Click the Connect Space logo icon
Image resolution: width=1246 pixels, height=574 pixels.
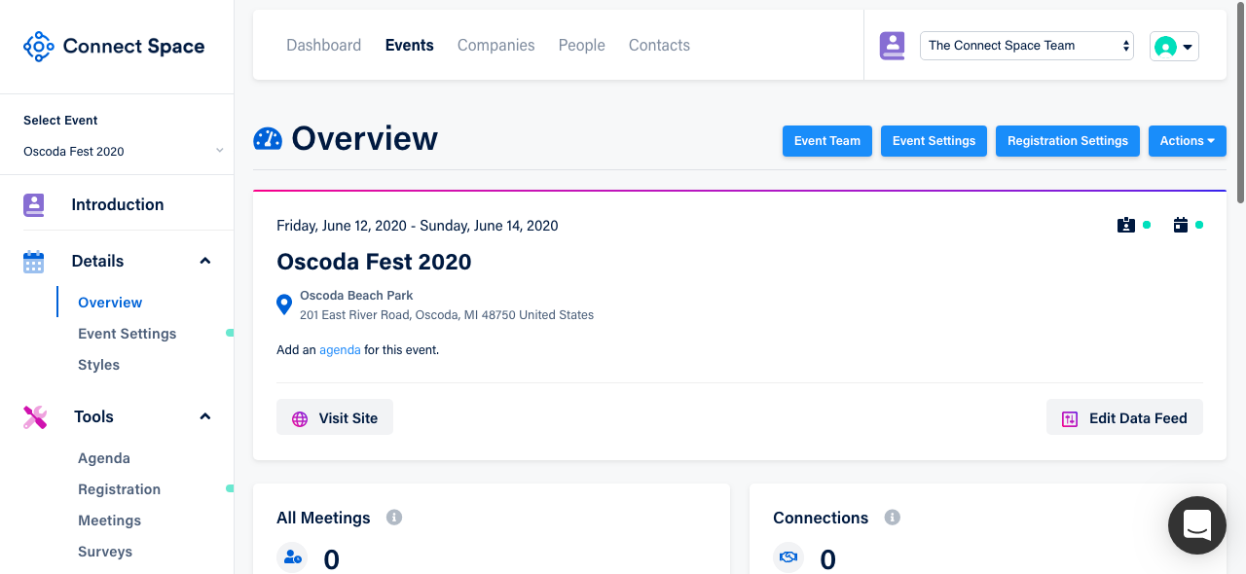pyautogui.click(x=39, y=47)
